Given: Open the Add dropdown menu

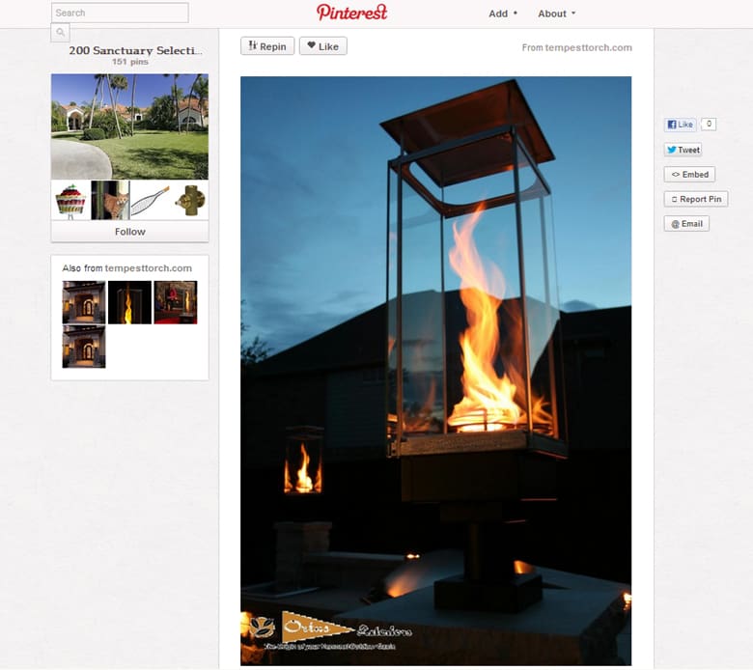Looking at the screenshot, I should pyautogui.click(x=503, y=14).
